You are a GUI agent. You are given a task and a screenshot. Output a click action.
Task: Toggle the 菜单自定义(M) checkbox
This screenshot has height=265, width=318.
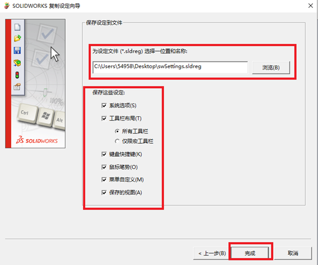pyautogui.click(x=104, y=180)
